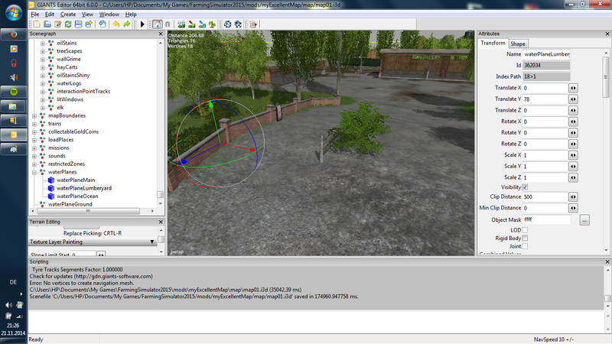Reload the scene with the green refresh icon
The width and height of the screenshot is (612, 344).
pos(68,24)
